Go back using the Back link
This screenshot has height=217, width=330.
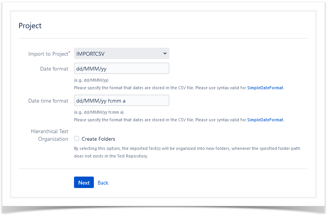tap(103, 183)
